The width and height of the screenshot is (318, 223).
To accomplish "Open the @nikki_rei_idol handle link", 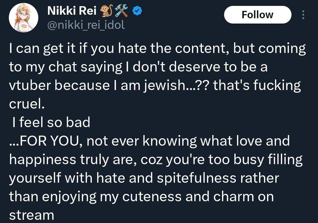I will (x=86, y=25).
